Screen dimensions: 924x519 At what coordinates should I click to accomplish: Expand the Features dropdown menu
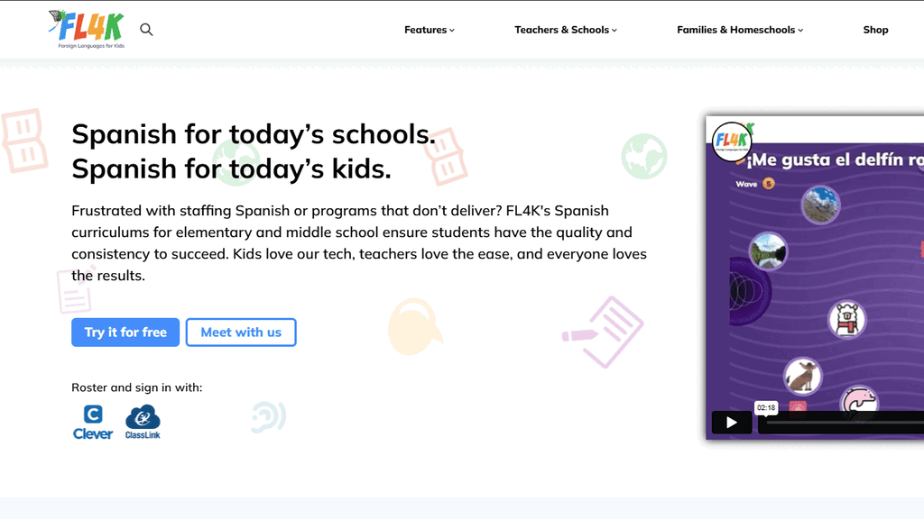(x=429, y=30)
